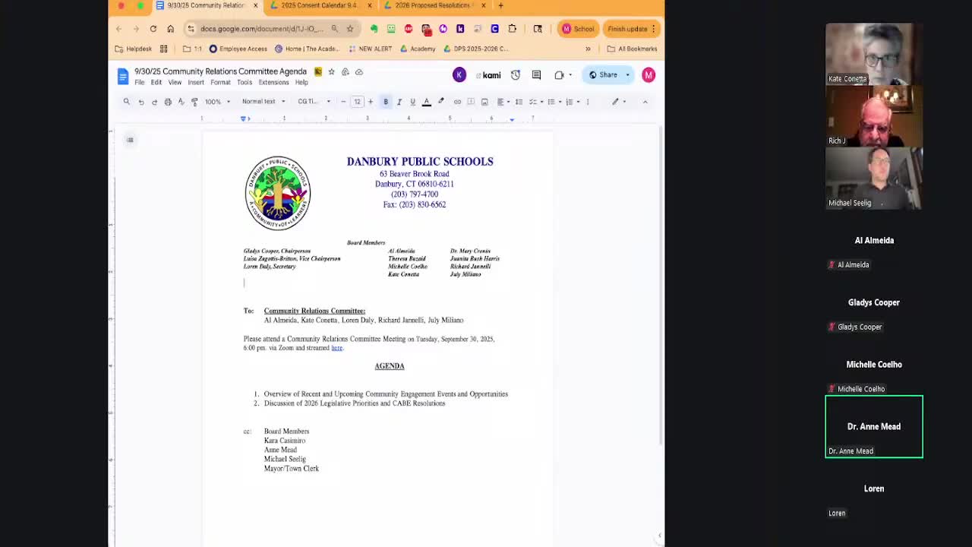Open the zoom 100% dropdown

pyautogui.click(x=217, y=102)
